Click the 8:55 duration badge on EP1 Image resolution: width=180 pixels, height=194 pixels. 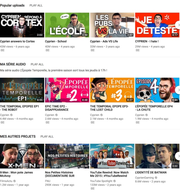[40, 100]
